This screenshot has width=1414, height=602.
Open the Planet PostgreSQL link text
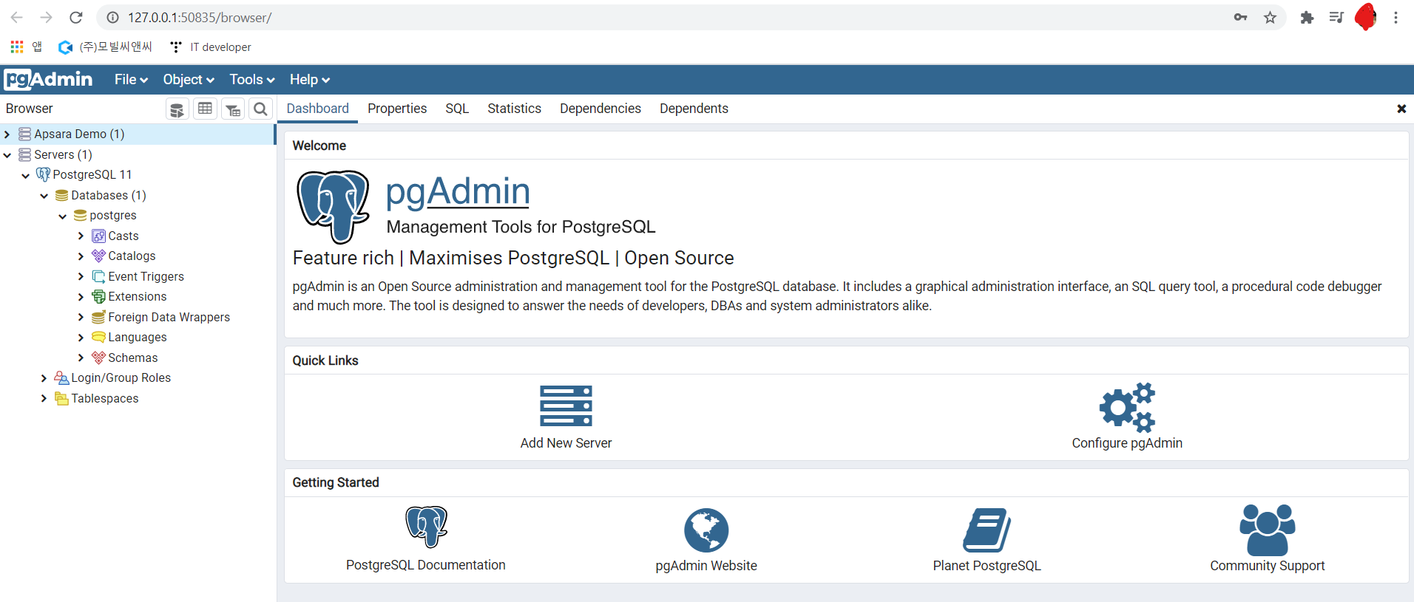coord(987,566)
